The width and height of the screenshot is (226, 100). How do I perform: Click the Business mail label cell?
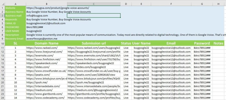coord(15,16)
